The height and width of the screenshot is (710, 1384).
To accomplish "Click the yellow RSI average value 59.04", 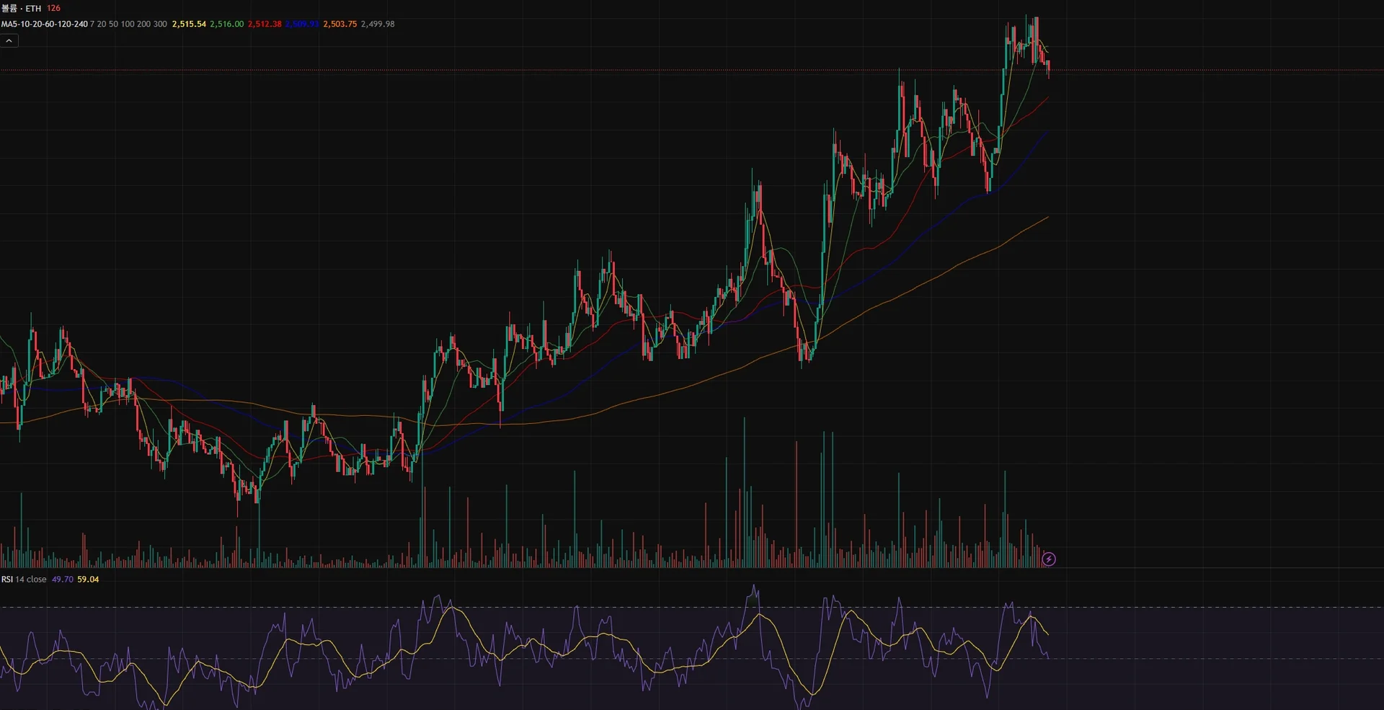I will 88,580.
